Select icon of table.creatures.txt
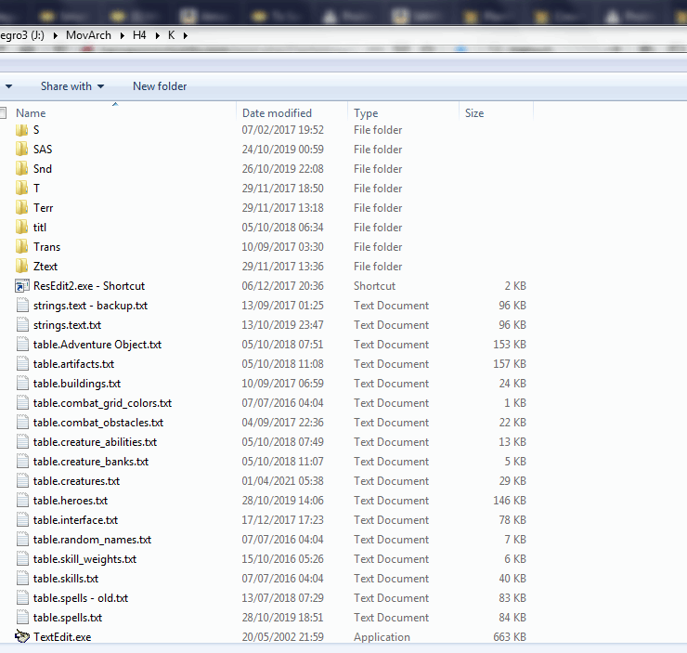Screen dimensions: 687x653 pos(22,481)
